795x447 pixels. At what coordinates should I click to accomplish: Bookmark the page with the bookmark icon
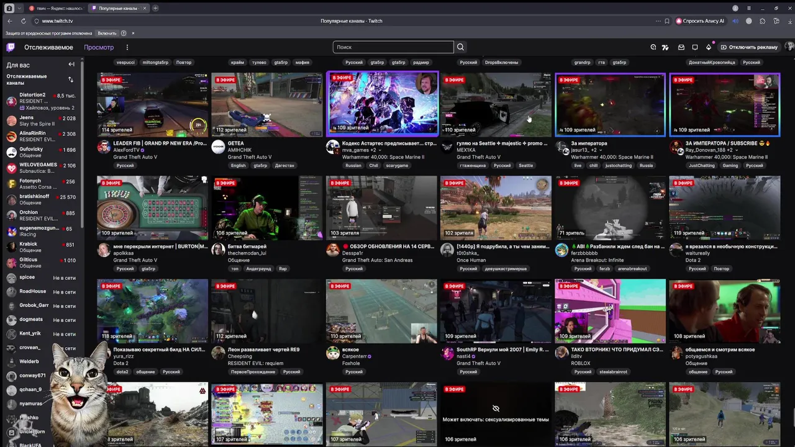point(667,21)
